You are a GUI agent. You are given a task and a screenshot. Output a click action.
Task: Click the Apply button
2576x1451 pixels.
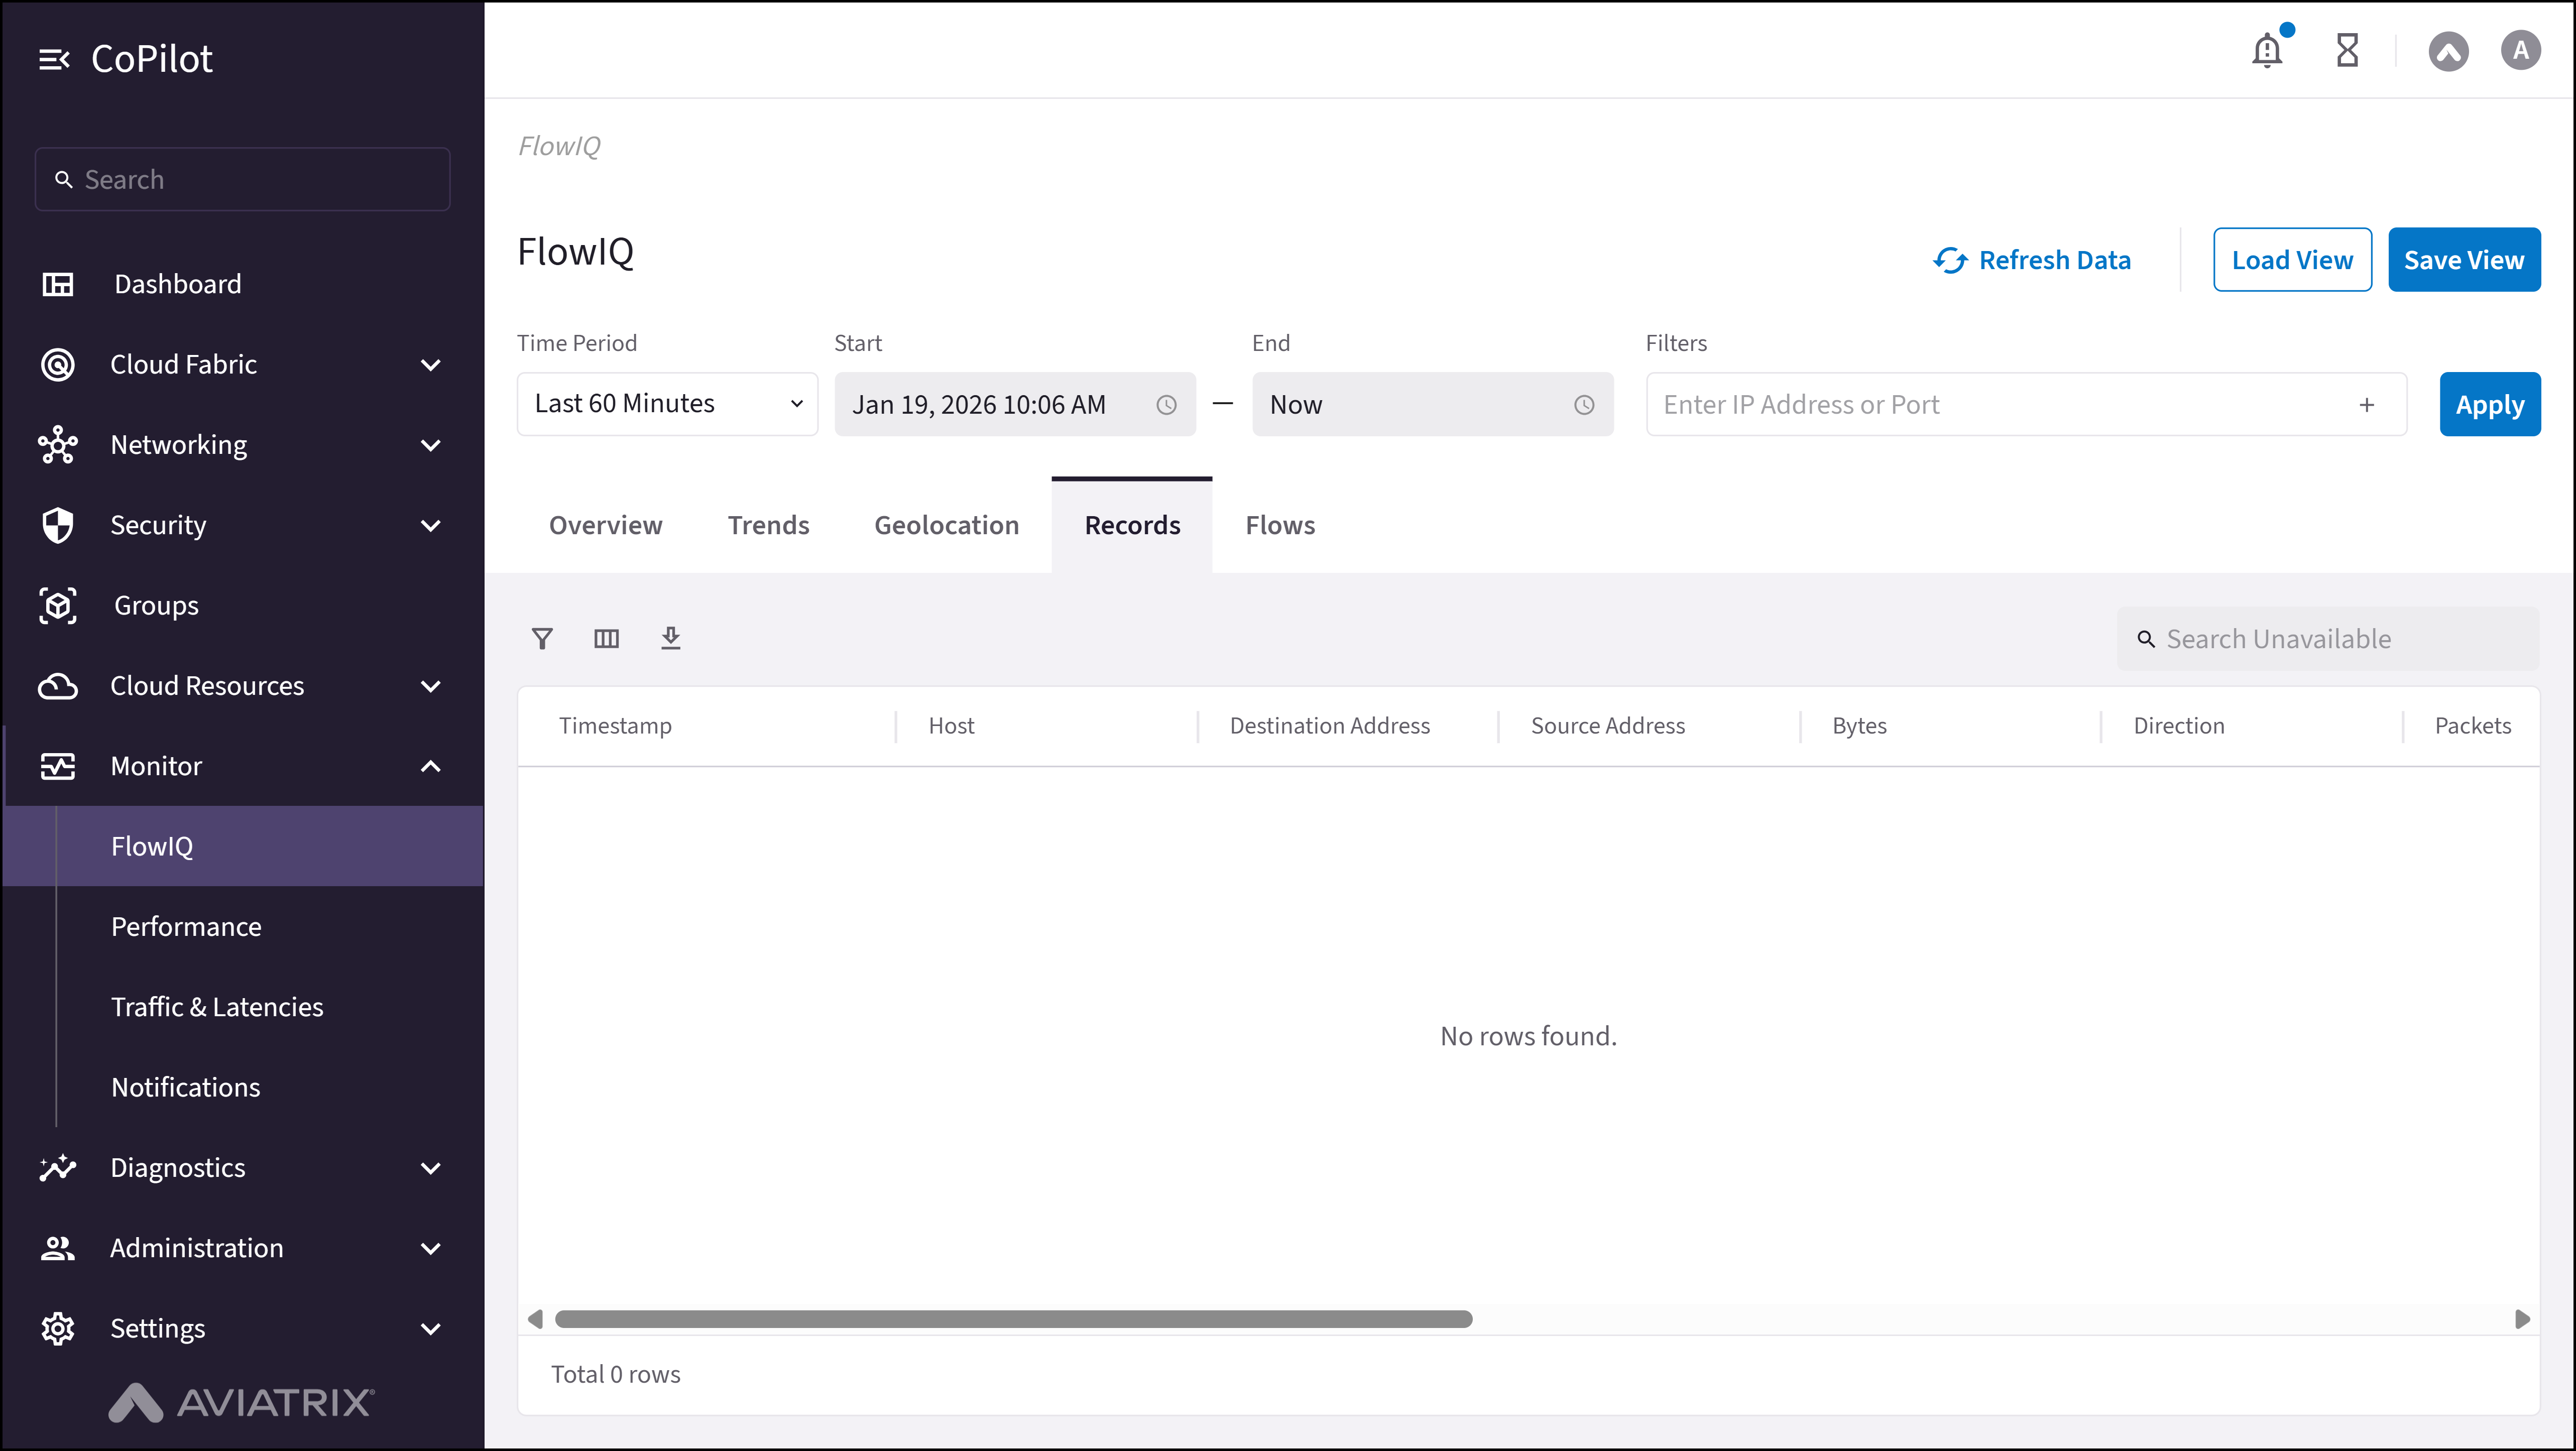point(2489,404)
